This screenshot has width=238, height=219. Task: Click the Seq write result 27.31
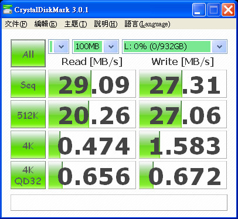(183, 84)
